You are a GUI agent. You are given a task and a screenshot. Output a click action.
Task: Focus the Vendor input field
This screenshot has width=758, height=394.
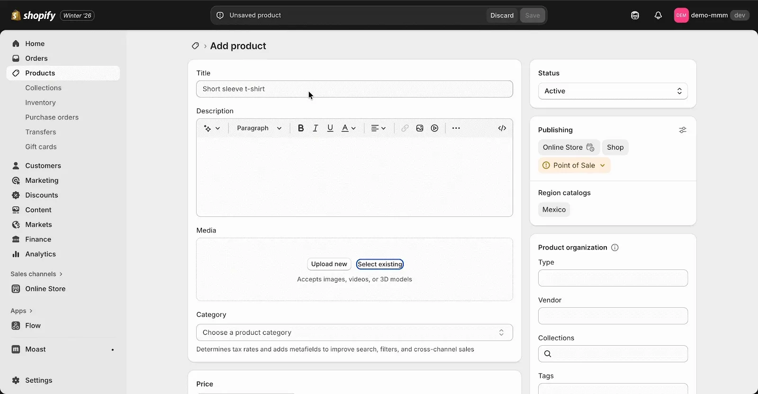(613, 316)
